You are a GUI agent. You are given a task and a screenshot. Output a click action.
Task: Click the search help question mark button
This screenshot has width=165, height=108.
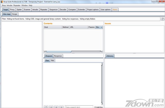point(46,107)
